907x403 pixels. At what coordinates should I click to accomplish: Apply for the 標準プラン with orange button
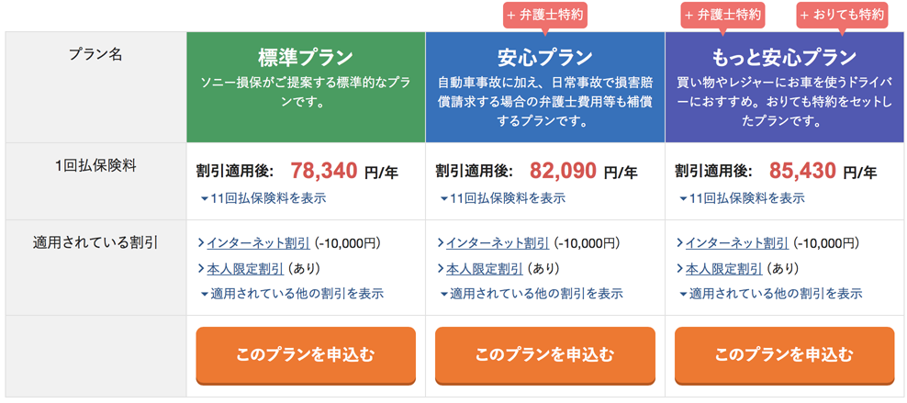click(x=306, y=355)
